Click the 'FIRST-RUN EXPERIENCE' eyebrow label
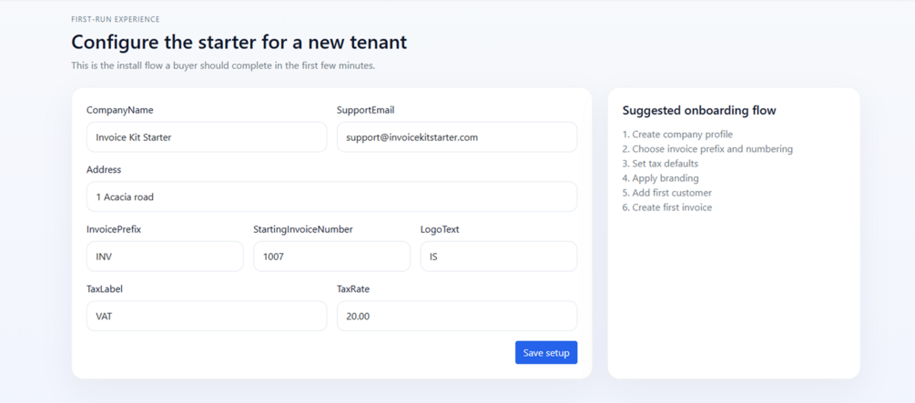The image size is (915, 403). pos(116,19)
